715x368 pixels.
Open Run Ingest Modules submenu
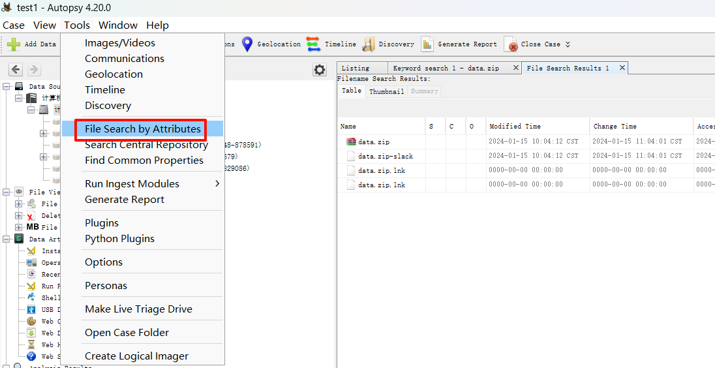[143, 184]
